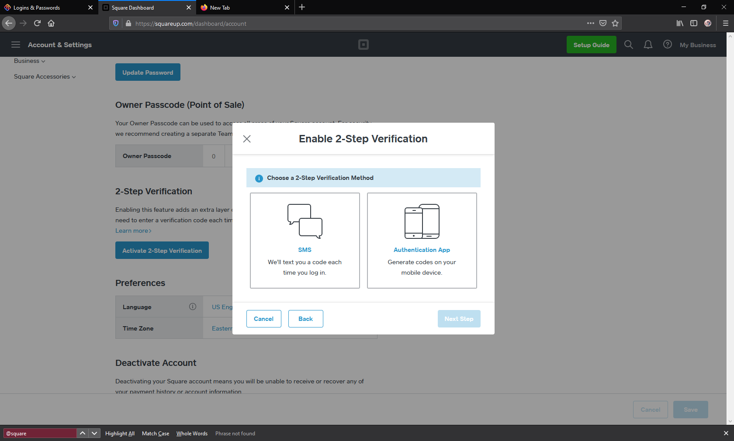The height and width of the screenshot is (441, 734).
Task: Choose the SMS verification method card
Action: tap(305, 241)
